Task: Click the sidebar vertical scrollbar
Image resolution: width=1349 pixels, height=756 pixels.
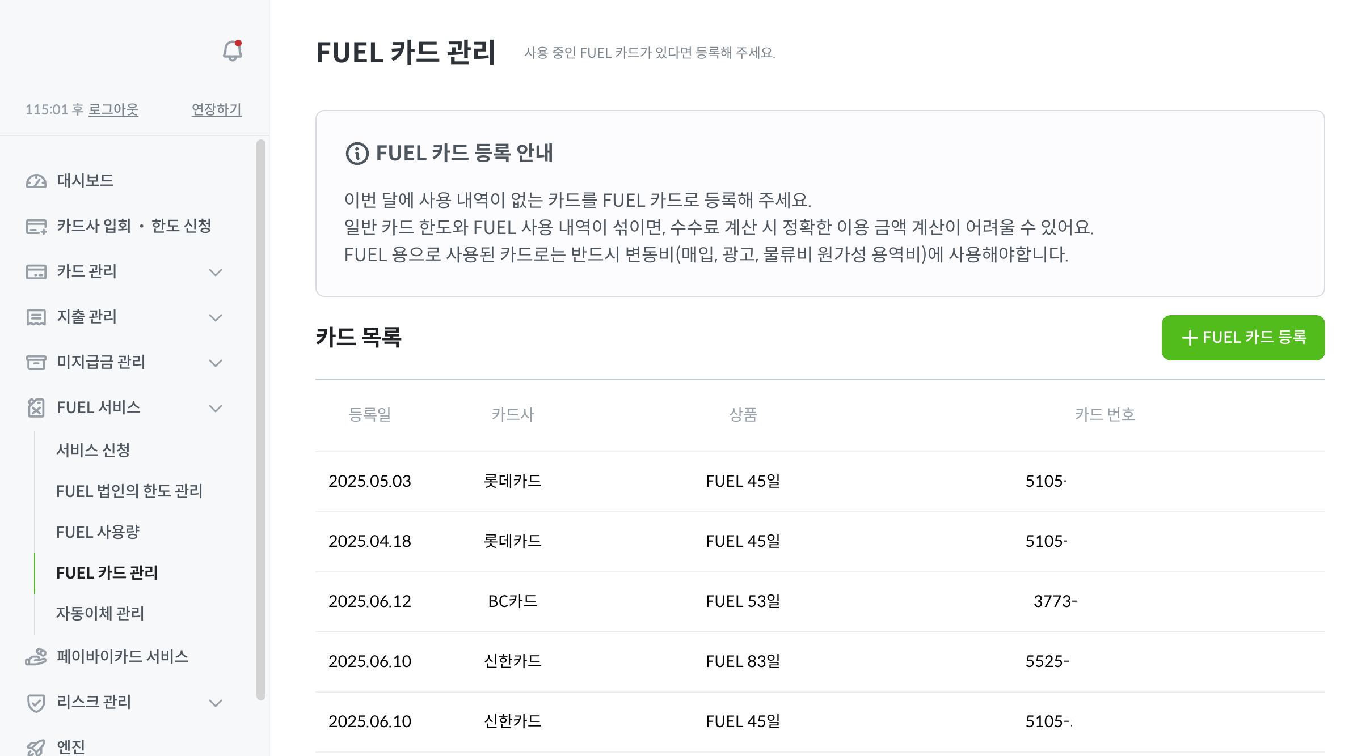Action: [x=261, y=419]
